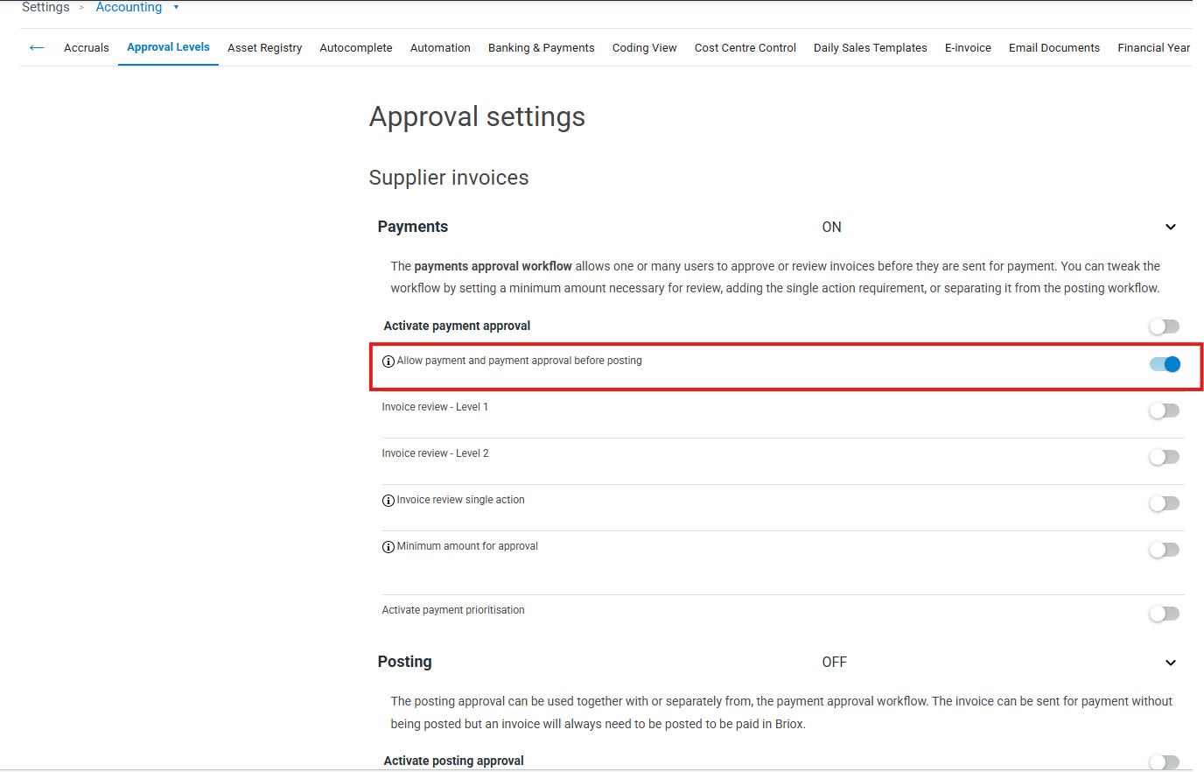1204x772 pixels.
Task: Collapse the Payments section chevron
Action: pyautogui.click(x=1170, y=228)
